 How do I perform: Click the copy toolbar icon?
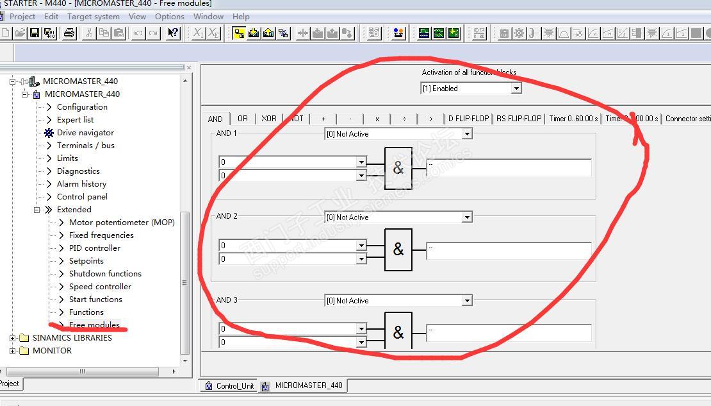104,33
